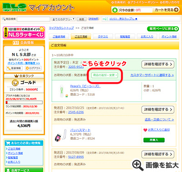This screenshot has width=182, height=172.
Task: Click 詳細を確認する for order 3205-9525
Action: (158, 64)
